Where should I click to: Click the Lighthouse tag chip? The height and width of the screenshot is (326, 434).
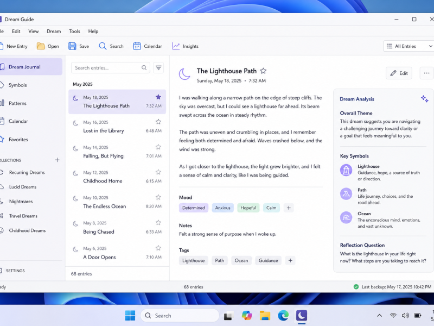pos(194,260)
